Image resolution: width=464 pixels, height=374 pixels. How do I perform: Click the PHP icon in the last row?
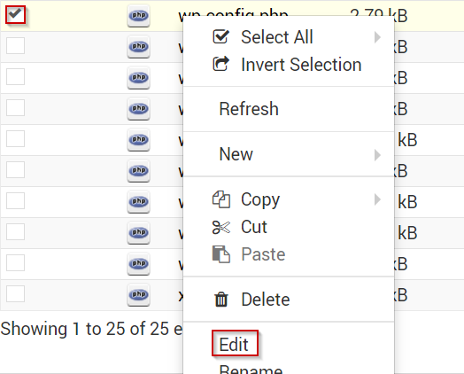138,294
